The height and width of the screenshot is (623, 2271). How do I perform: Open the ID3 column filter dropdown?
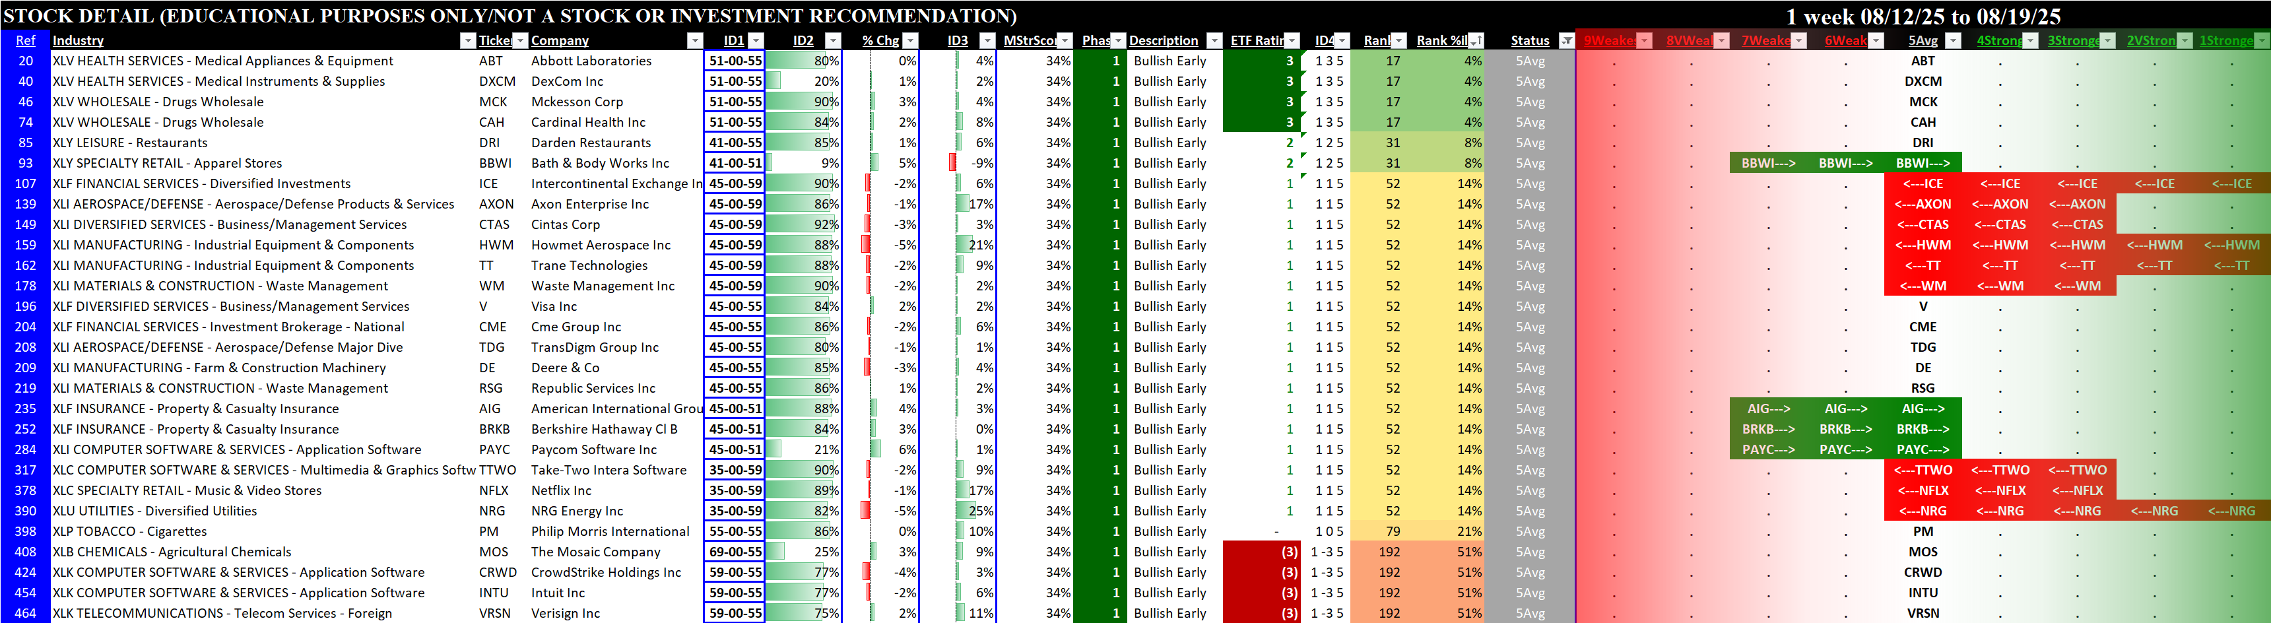987,40
